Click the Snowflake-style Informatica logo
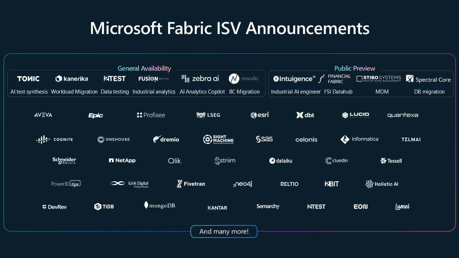The image size is (459, 258). click(x=359, y=139)
